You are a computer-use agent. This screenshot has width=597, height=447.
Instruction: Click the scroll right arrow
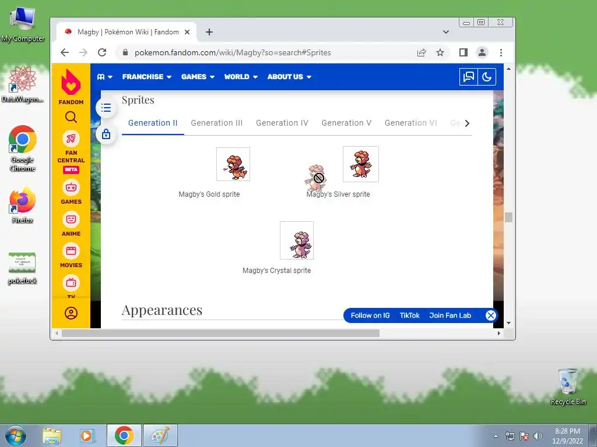click(x=499, y=334)
